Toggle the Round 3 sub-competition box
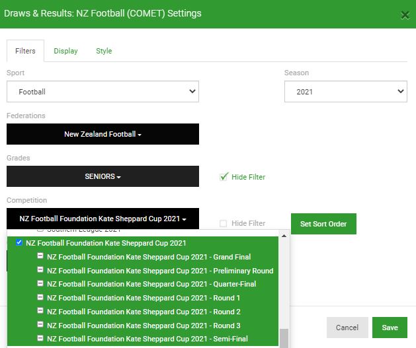Image resolution: width=416 pixels, height=348 pixels. pyautogui.click(x=40, y=324)
